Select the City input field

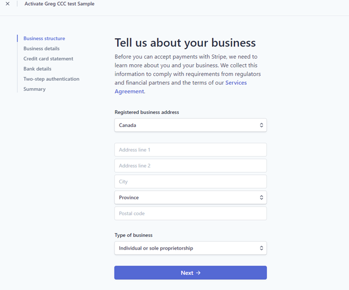click(x=190, y=182)
